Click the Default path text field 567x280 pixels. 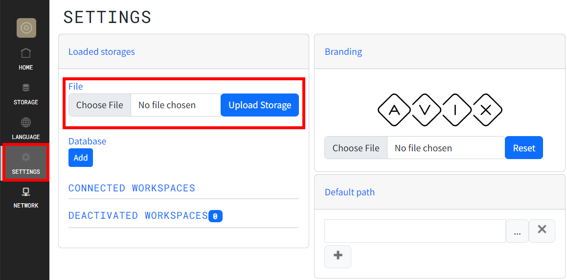click(x=415, y=231)
